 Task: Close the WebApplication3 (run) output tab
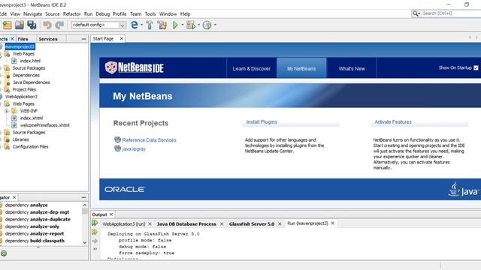tap(150, 224)
